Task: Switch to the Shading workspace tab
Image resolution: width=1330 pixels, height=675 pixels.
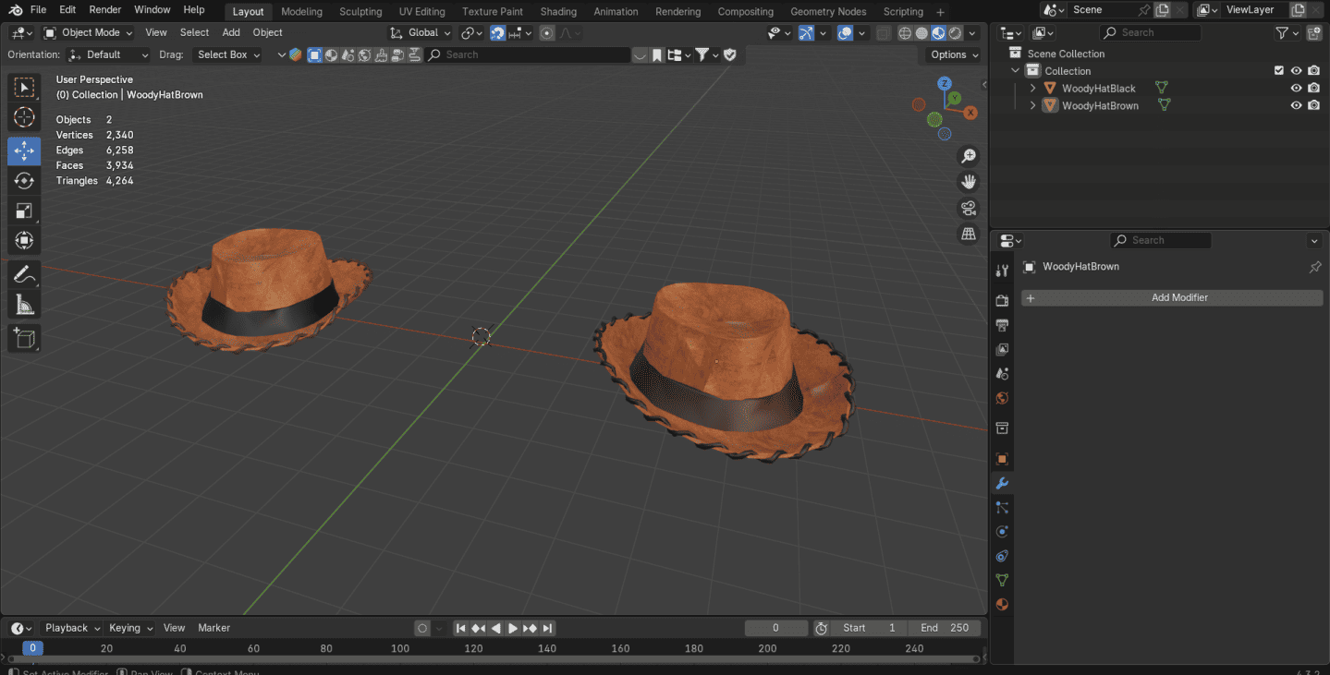Action: coord(557,11)
